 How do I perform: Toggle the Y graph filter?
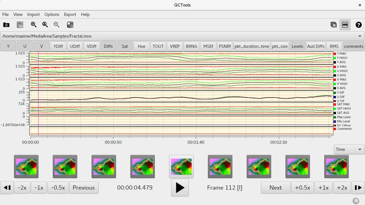[8, 46]
